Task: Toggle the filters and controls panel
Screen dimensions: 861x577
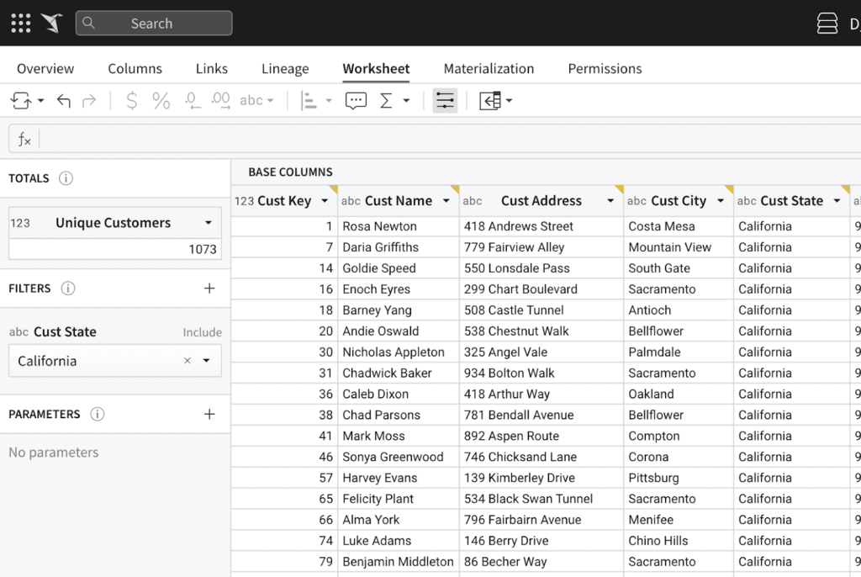Action: pos(445,101)
